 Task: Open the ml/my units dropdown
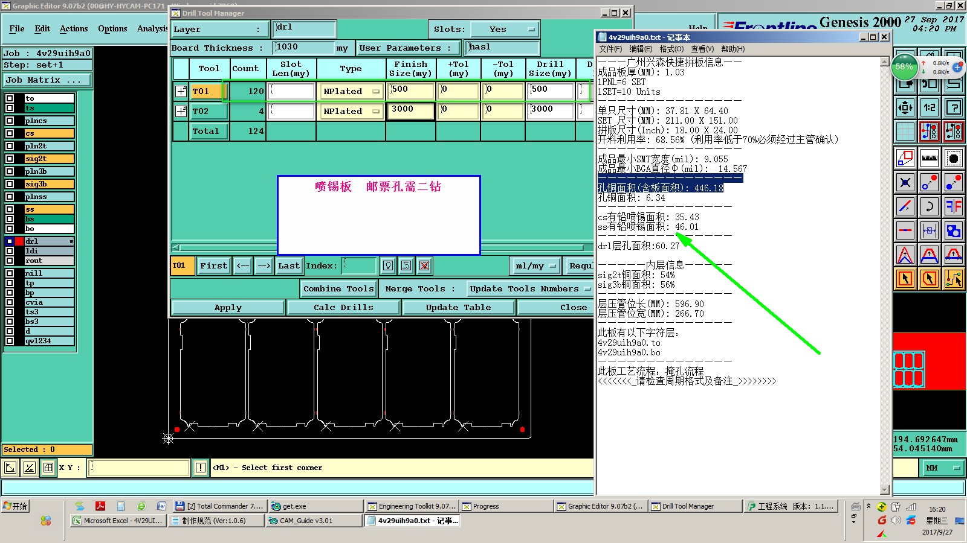tap(535, 265)
